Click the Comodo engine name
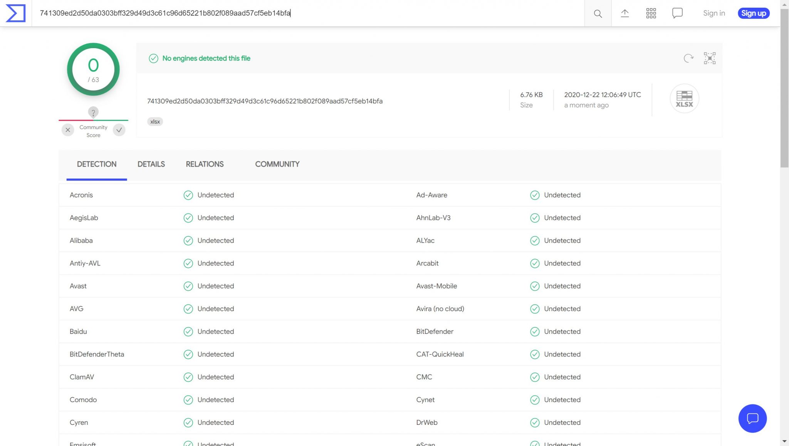Image resolution: width=789 pixels, height=446 pixels. click(83, 399)
